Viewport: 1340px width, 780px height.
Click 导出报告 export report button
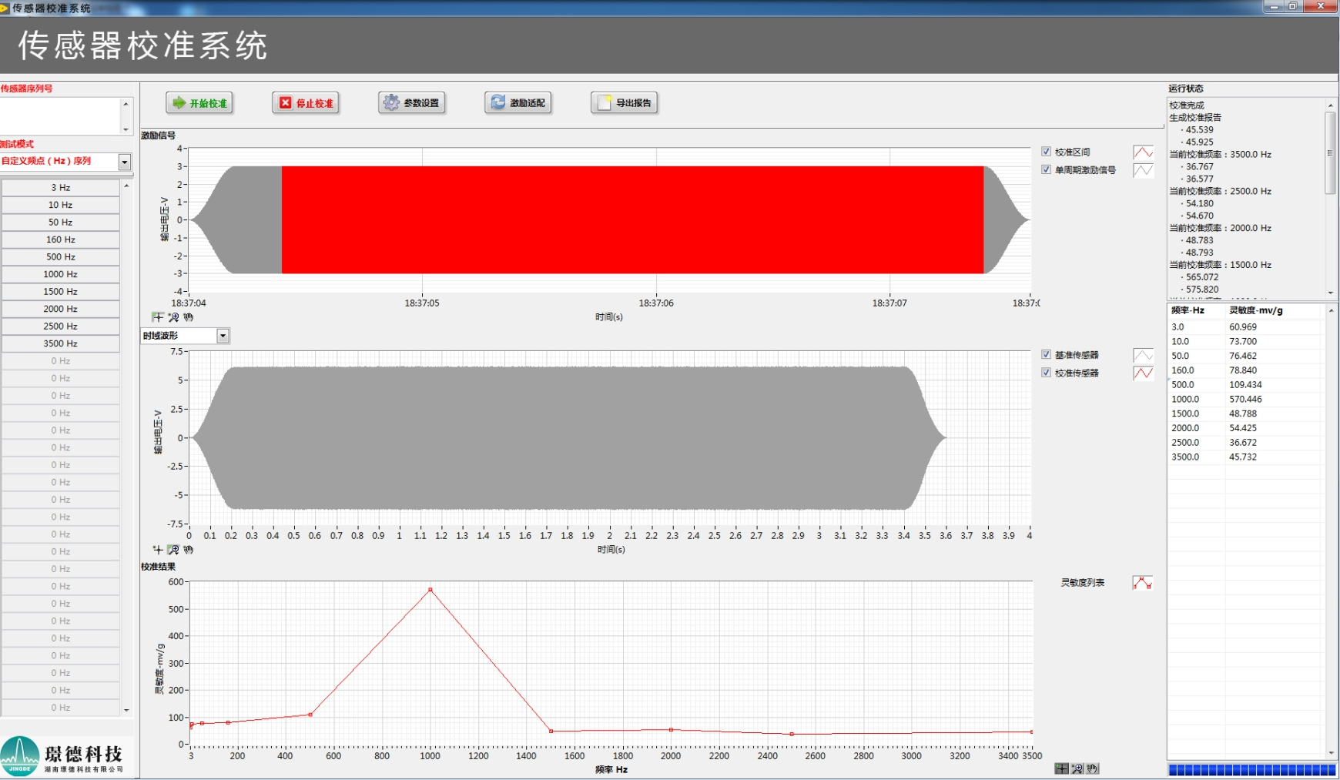point(625,102)
